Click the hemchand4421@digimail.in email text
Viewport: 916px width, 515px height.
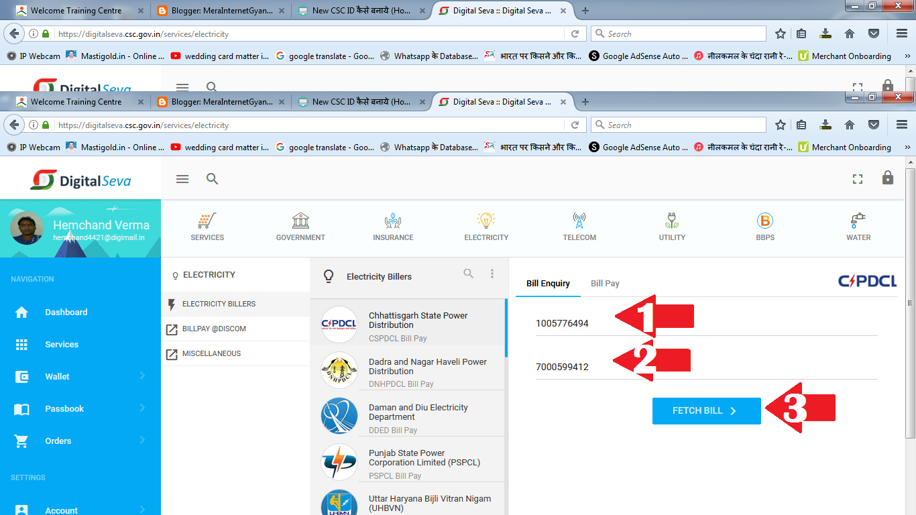coord(99,237)
